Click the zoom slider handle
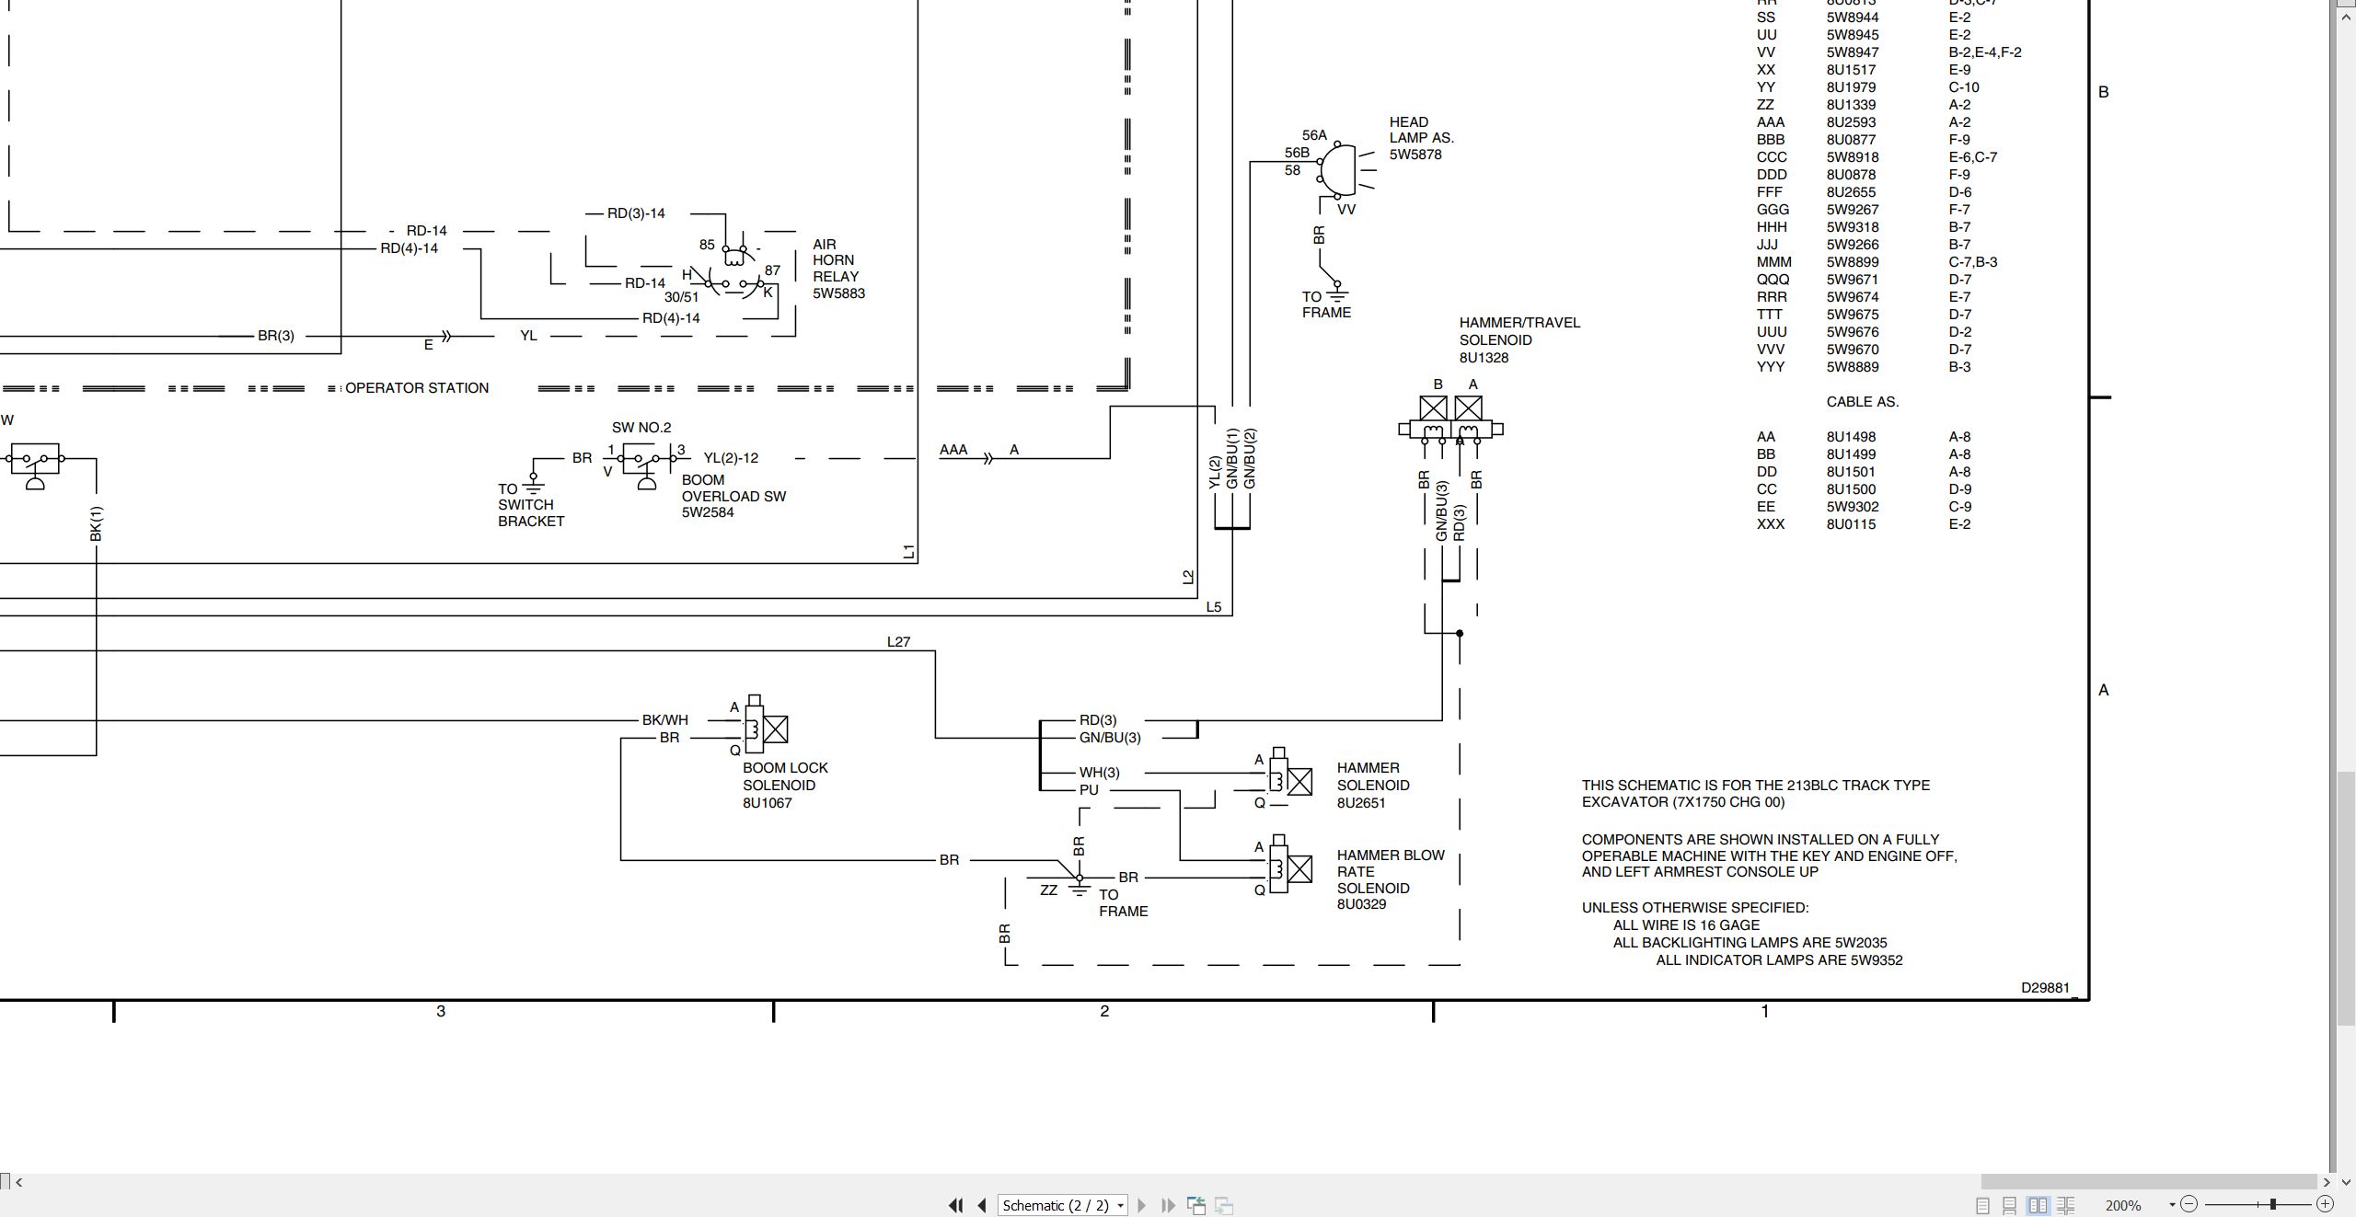 pos(2273,1204)
